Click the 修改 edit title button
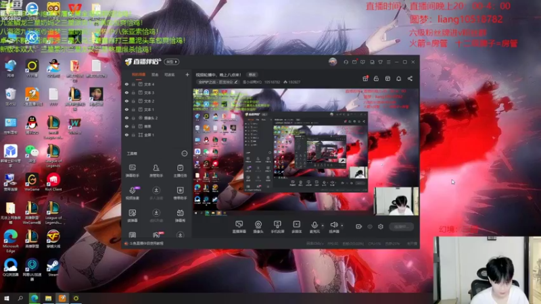This screenshot has width=541, height=304. [x=252, y=74]
